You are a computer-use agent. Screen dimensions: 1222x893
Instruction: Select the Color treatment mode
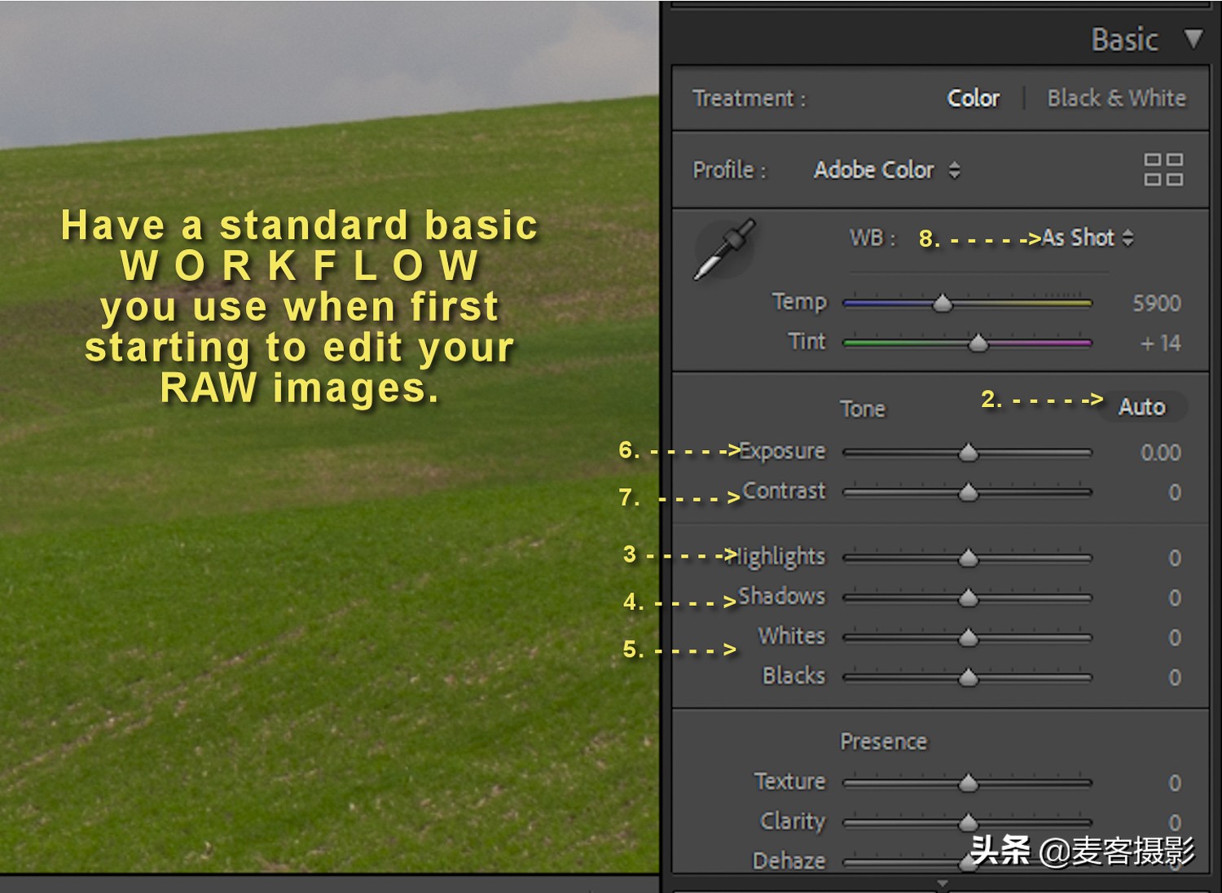coord(973,98)
